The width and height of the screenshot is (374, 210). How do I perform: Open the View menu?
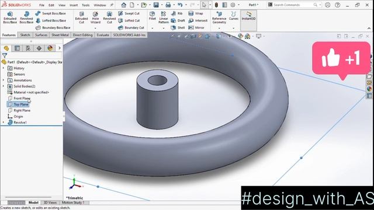(x=62, y=5)
